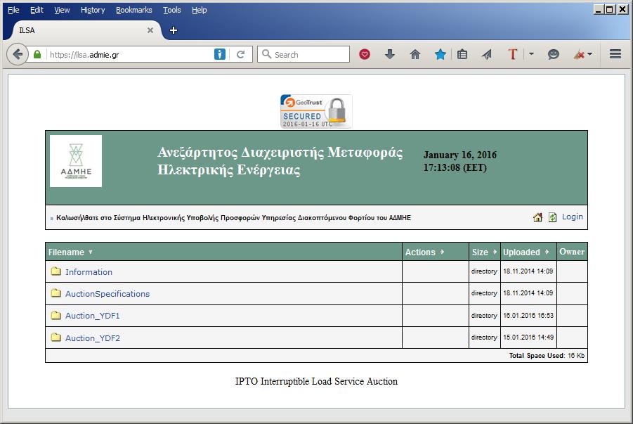Viewport: 633px width, 424px height.
Task: Click the green padlock site identity icon
Action: 37,54
